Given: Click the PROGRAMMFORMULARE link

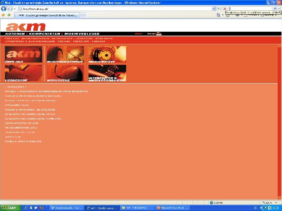Looking at the screenshot, I should point(21,128).
